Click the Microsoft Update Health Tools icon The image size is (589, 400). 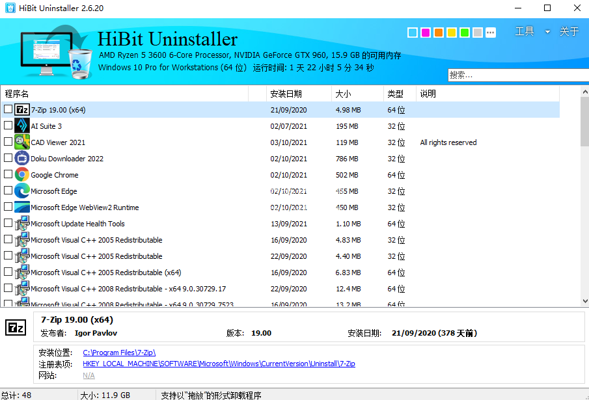(21, 224)
